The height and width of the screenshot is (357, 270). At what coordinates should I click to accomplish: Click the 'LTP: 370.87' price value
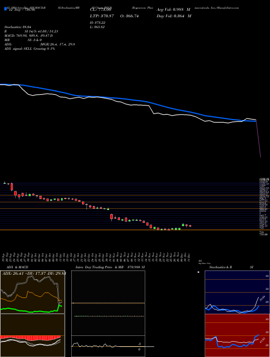coord(102,16)
